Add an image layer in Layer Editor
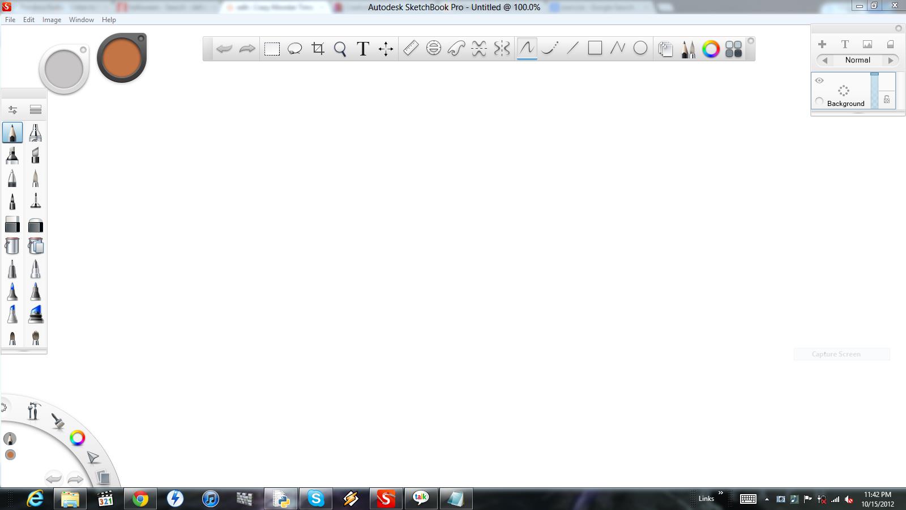This screenshot has height=510, width=906. point(867,44)
